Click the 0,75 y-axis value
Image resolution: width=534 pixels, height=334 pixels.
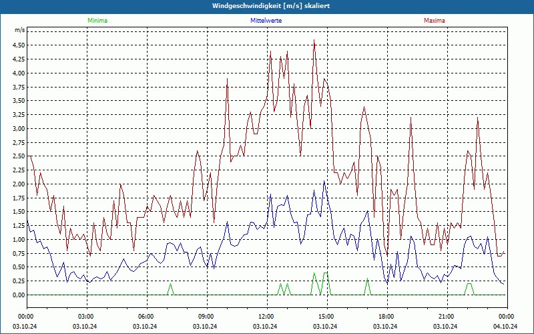(x=19, y=254)
